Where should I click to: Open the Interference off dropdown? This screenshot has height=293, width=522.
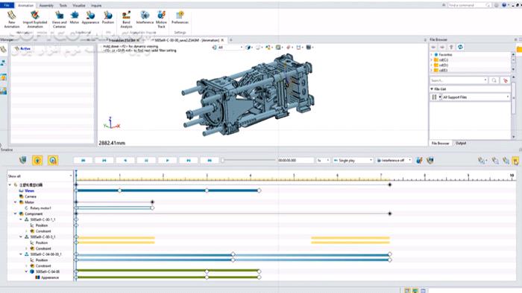pyautogui.click(x=394, y=161)
